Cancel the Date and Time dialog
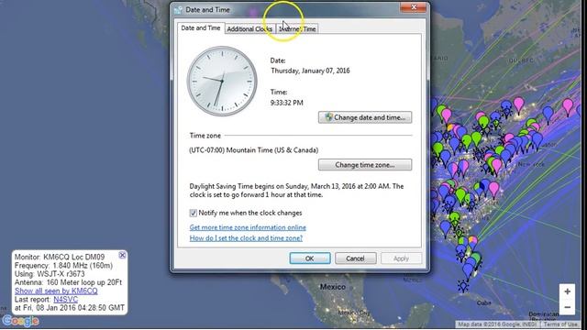 (x=355, y=258)
